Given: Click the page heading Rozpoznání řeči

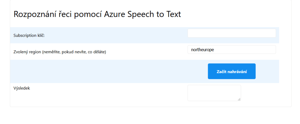Looking at the screenshot, I should [x=97, y=14].
